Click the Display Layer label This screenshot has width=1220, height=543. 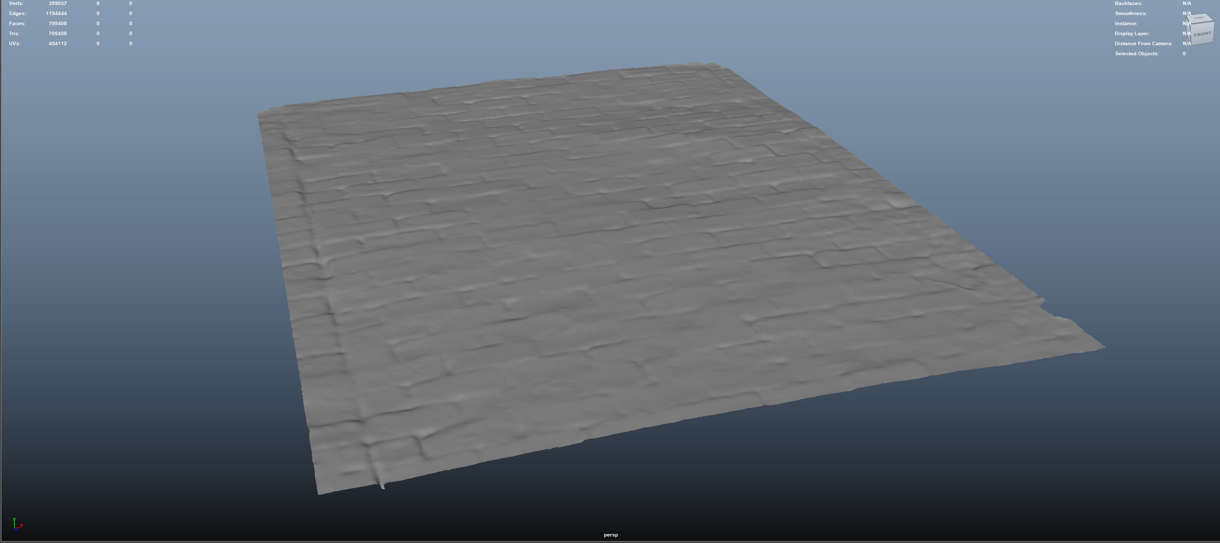[x=1132, y=34]
